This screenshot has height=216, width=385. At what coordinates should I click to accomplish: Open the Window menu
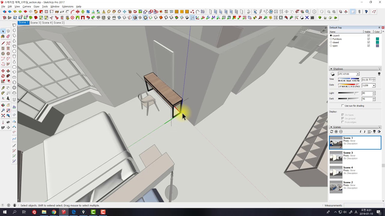pyautogui.click(x=55, y=7)
